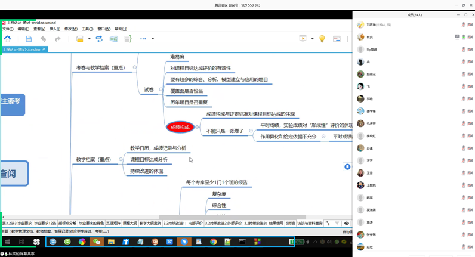
Task: Click the XMind Home icon in toolbar
Action: 7,39
